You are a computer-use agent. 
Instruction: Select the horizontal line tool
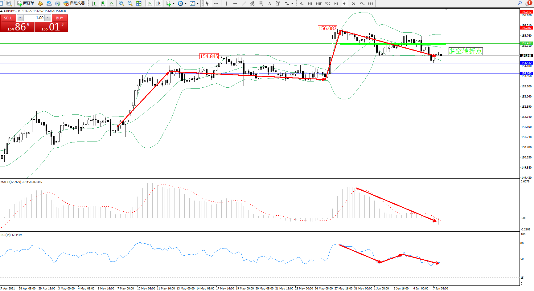point(235,3)
